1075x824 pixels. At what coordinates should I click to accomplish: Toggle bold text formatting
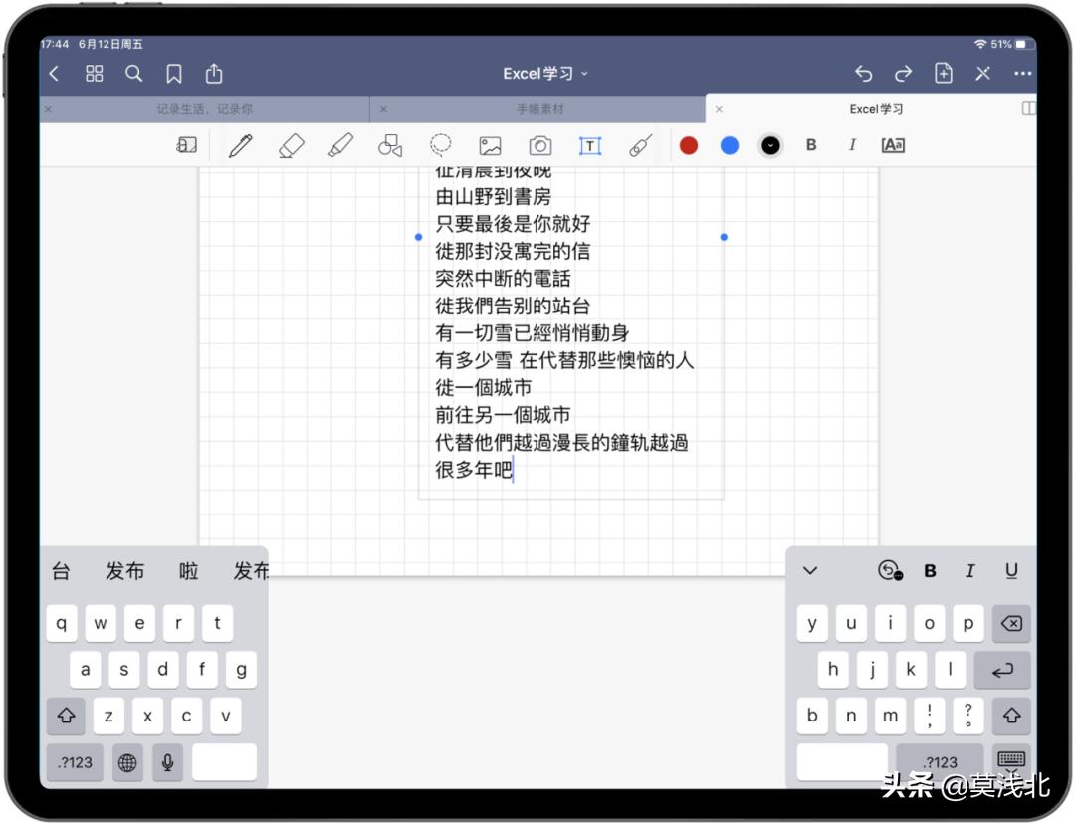(x=811, y=145)
